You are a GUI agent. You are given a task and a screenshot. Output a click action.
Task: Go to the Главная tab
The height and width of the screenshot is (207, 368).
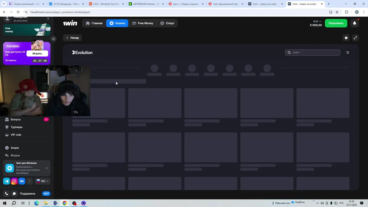click(94, 23)
